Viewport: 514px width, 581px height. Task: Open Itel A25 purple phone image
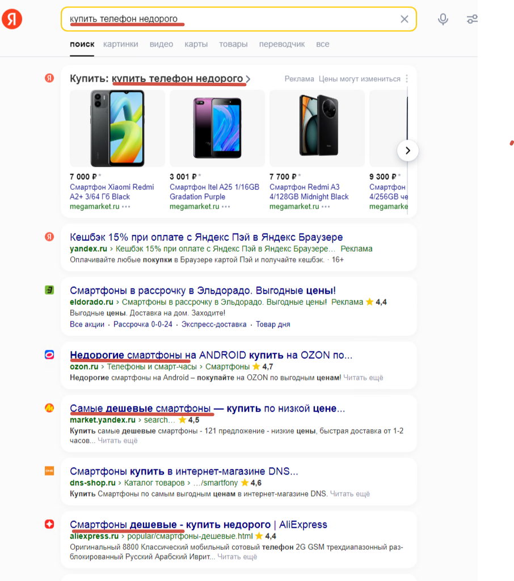click(217, 128)
